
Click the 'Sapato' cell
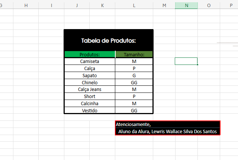click(90, 75)
